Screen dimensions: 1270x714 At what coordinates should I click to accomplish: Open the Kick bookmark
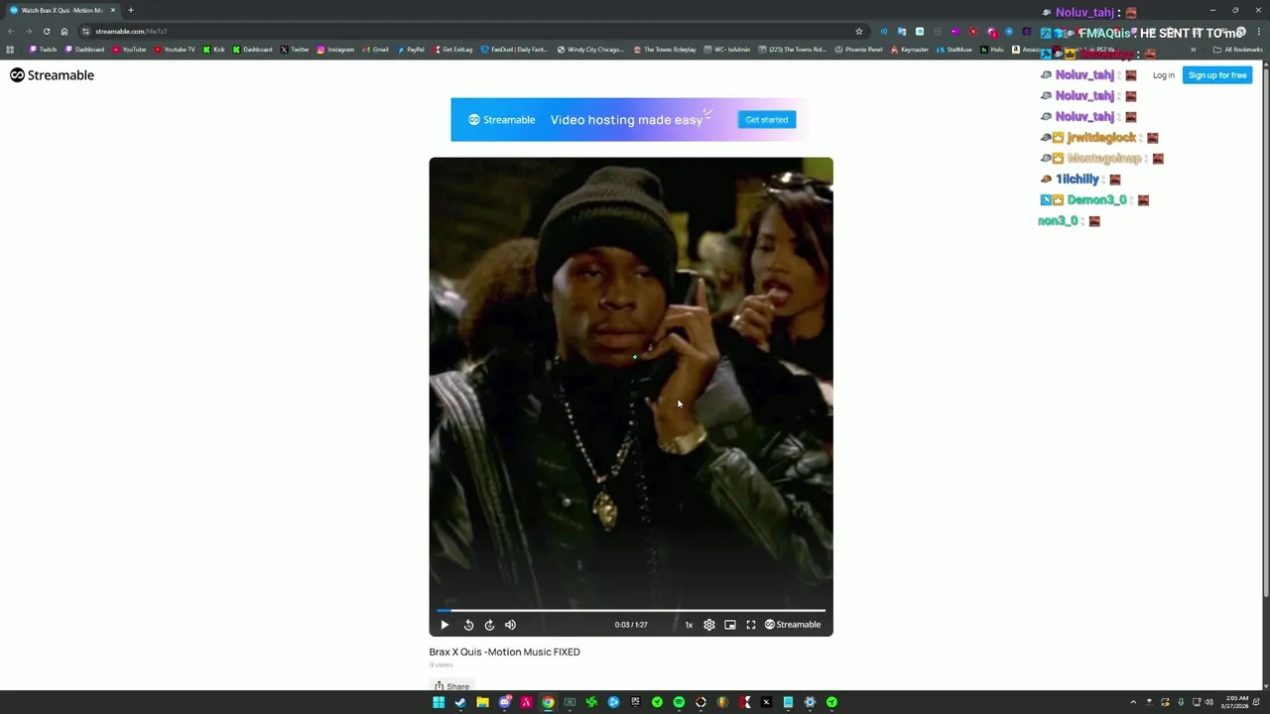pyautogui.click(x=214, y=50)
